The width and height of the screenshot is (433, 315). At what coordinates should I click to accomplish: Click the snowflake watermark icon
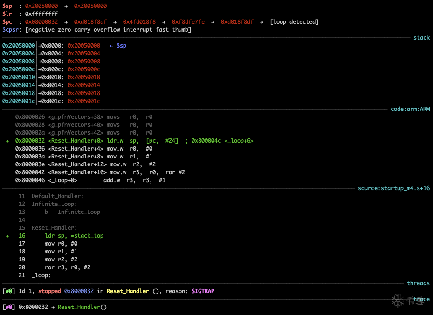tap(397, 301)
